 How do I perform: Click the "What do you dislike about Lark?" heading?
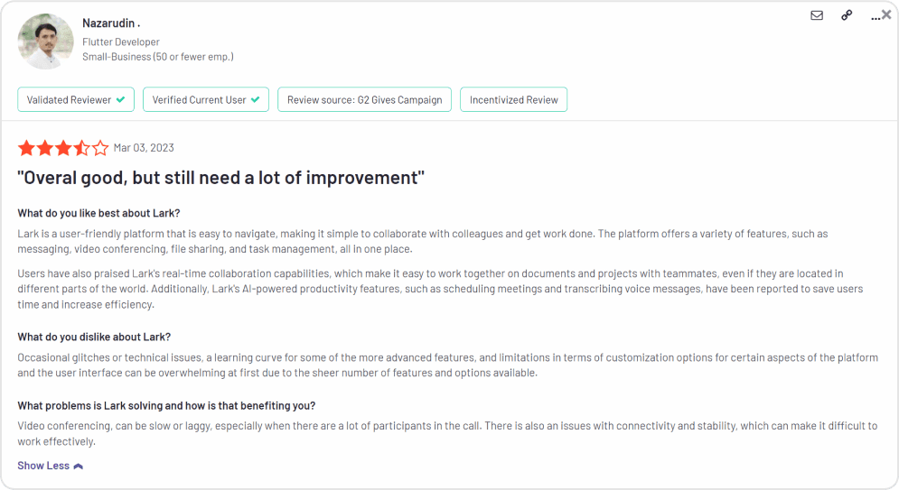click(94, 337)
